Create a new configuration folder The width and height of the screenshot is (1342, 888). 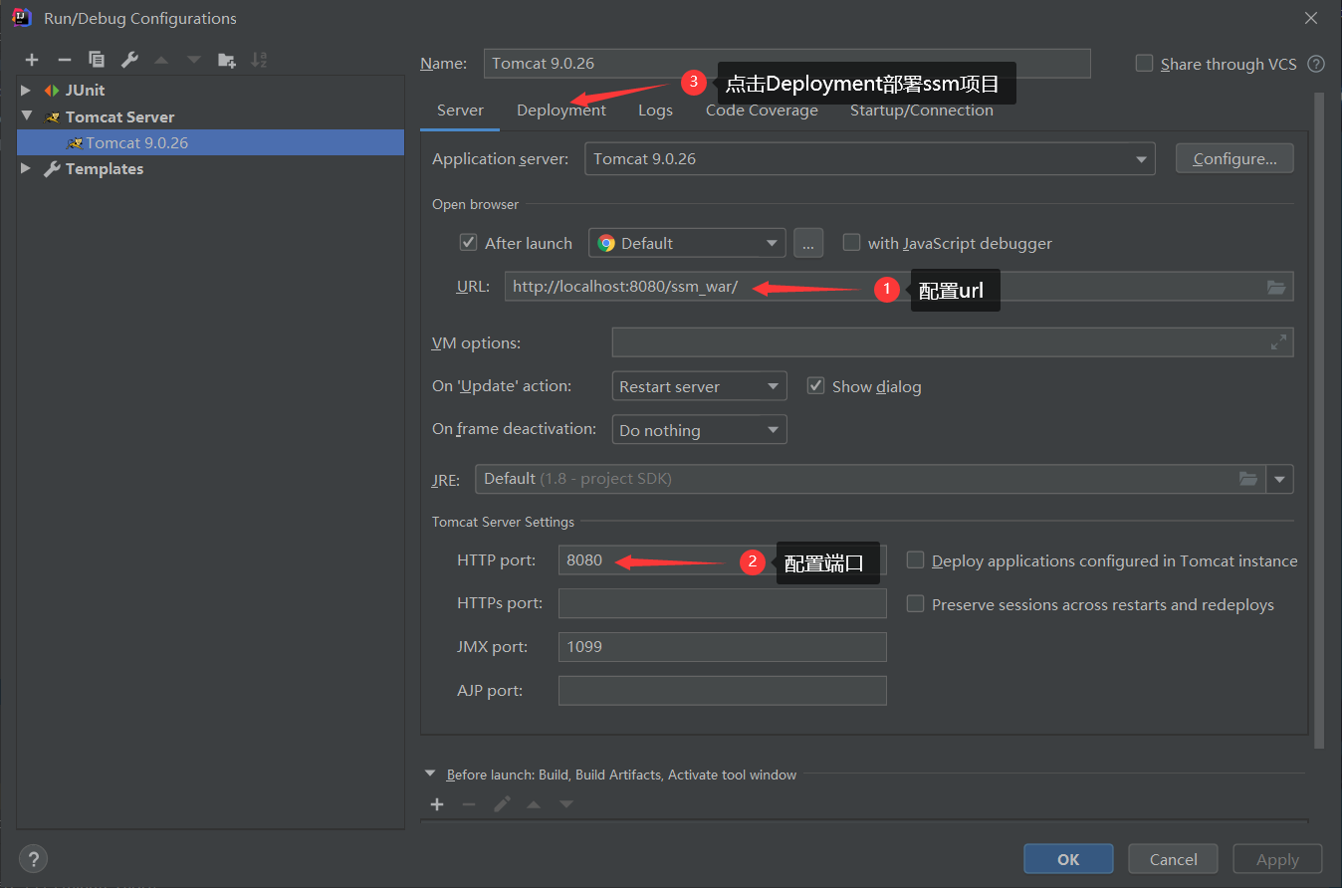227,60
